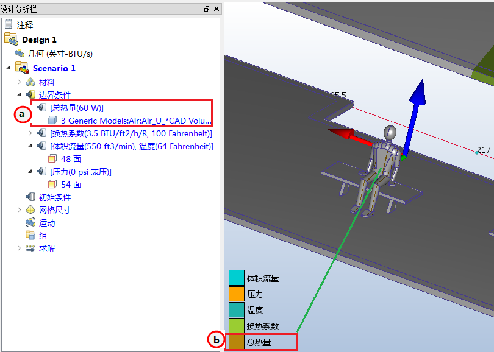Expand the 求解 branch arrow

click(x=20, y=248)
